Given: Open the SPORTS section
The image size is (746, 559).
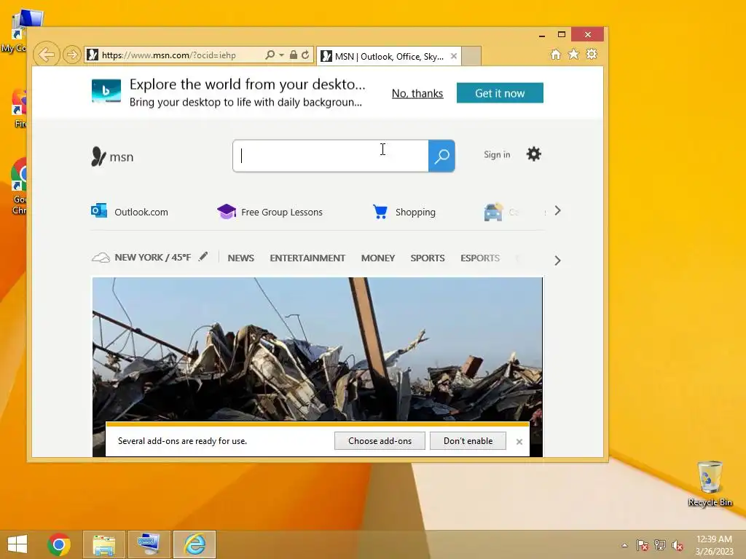Looking at the screenshot, I should point(427,258).
